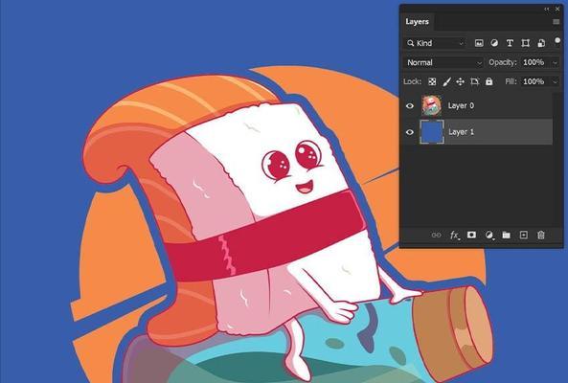The image size is (568, 383).
Task: Open the Kind filter dropdown
Action: [x=435, y=43]
